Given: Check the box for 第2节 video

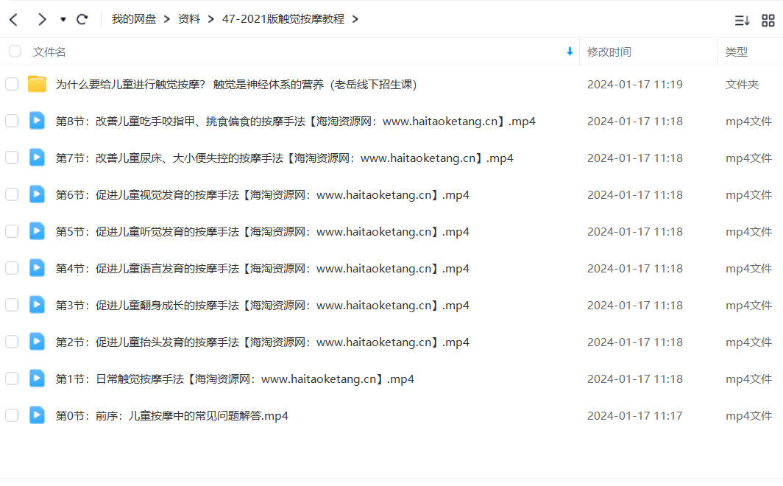Looking at the screenshot, I should point(12,342).
